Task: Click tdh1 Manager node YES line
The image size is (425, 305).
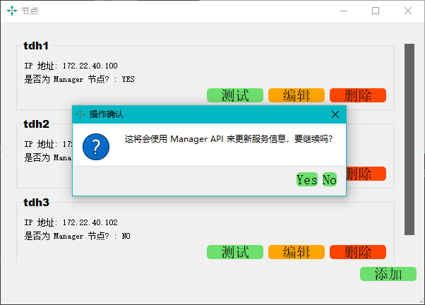Action: (x=79, y=79)
